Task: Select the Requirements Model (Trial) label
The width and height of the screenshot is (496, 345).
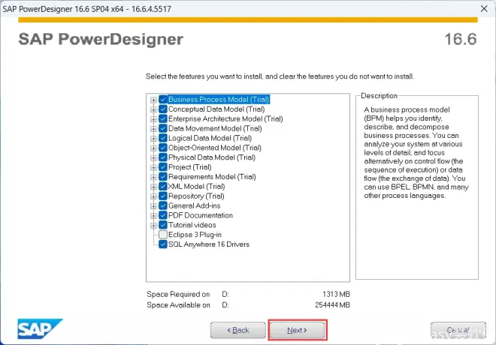Action: point(212,177)
